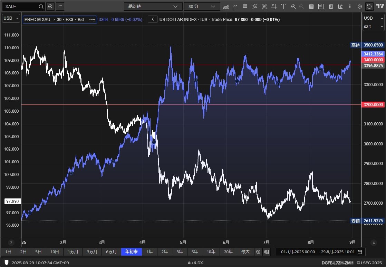Viewport: 386px width, 267px height.
Task: Click the axis settings icon in toolbar
Action: [274, 7]
